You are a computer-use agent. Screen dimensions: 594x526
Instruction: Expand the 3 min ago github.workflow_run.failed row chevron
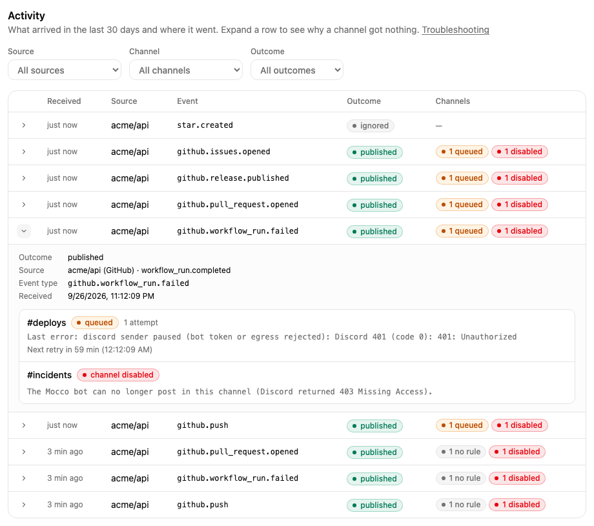[x=23, y=479]
